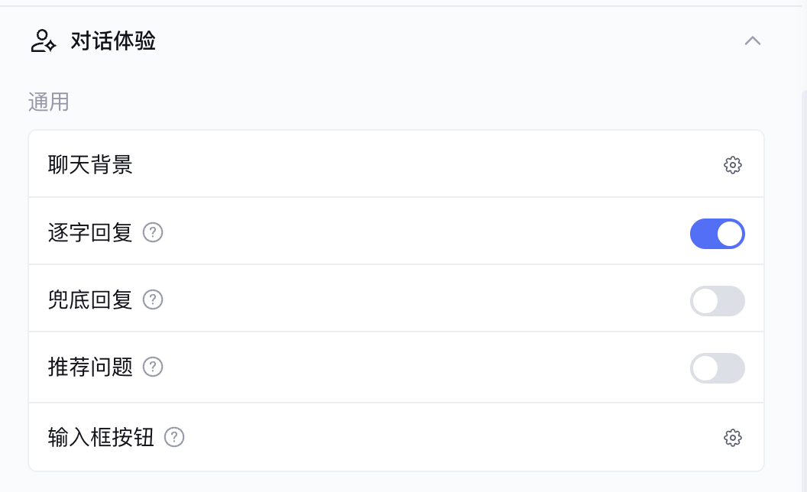The height and width of the screenshot is (492, 807).
Task: Turn on the 推荐问题 toggle
Action: [717, 368]
